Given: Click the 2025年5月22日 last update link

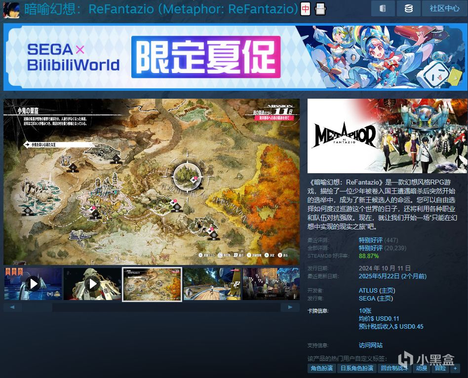Looking at the screenshot, I should pyautogui.click(x=392, y=276).
